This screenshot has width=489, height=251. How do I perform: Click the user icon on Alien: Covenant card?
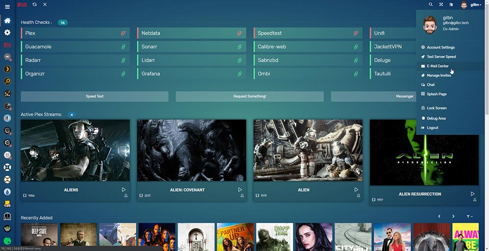[242, 196]
